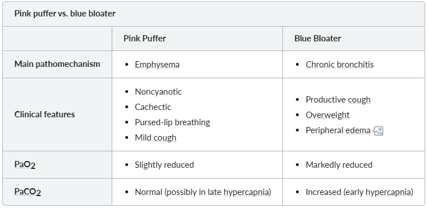Click the cough link under Mild cough
The height and width of the screenshot is (208, 428).
point(165,138)
